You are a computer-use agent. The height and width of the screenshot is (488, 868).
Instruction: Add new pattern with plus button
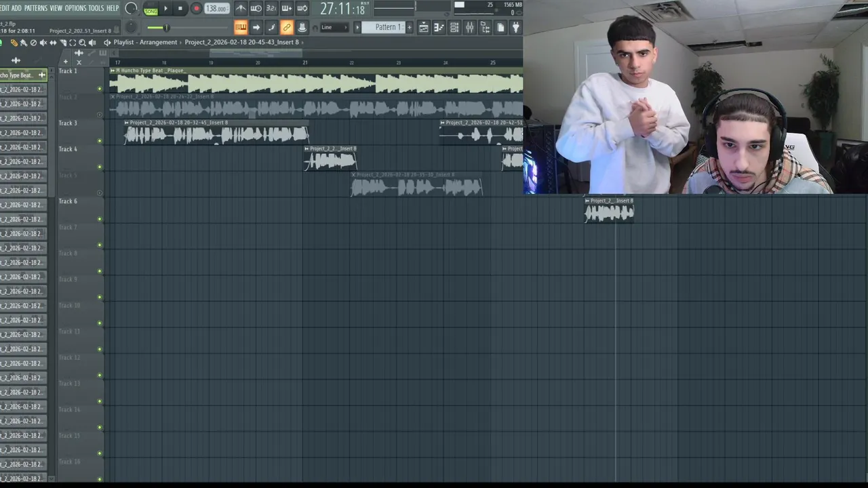pyautogui.click(x=409, y=27)
